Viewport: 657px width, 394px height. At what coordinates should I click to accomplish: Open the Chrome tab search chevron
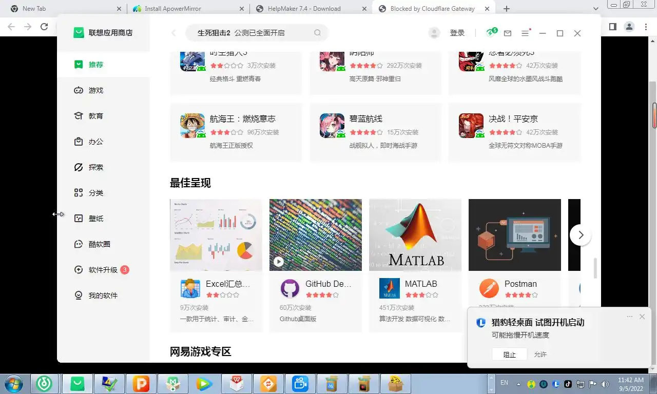pos(596,9)
